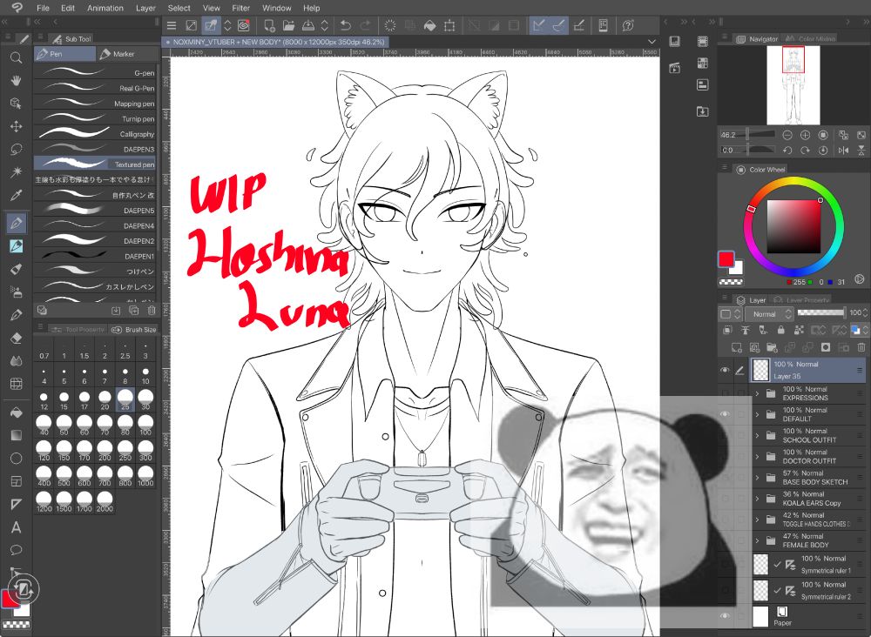871x637 pixels.
Task: Click the Fill bucket icon in command bar
Action: (429, 25)
